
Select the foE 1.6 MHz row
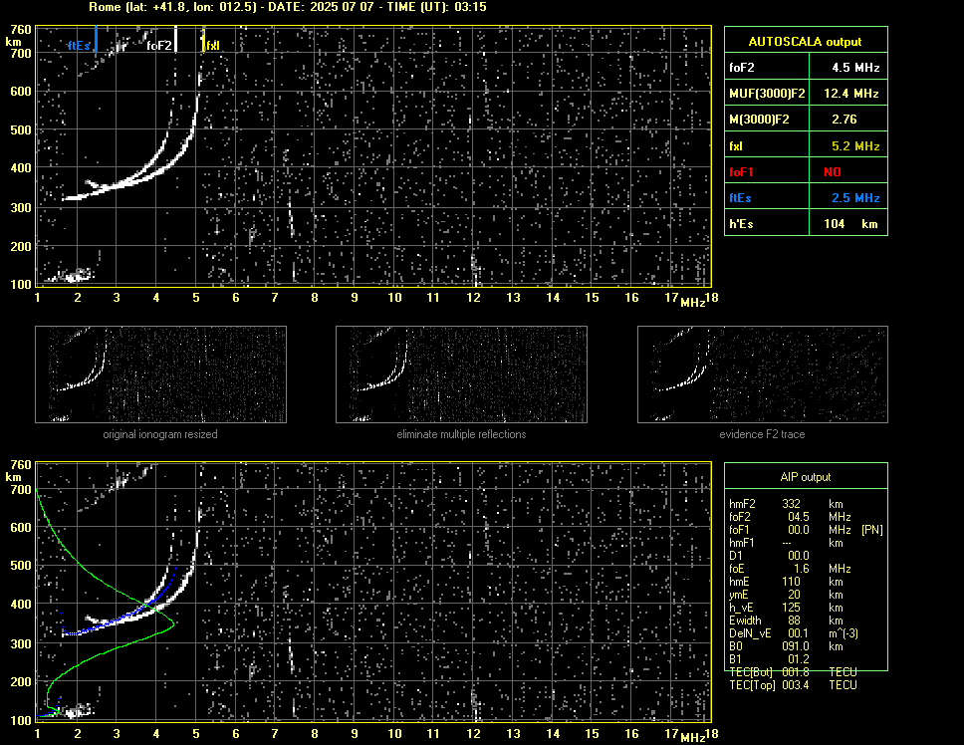tap(790, 568)
